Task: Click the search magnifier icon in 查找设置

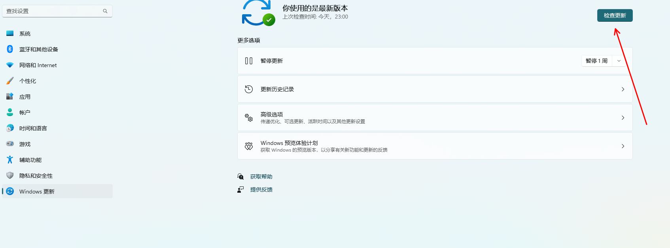Action: point(105,11)
